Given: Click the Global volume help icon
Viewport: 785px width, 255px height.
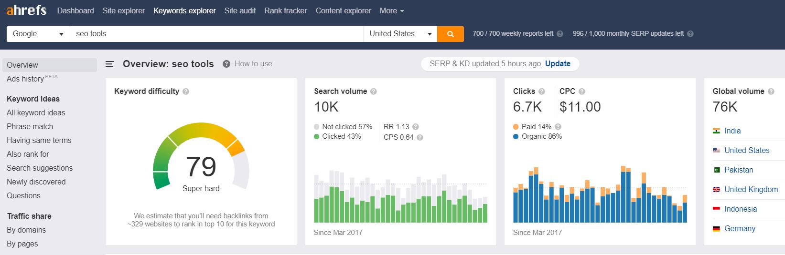Looking at the screenshot, I should click(771, 92).
